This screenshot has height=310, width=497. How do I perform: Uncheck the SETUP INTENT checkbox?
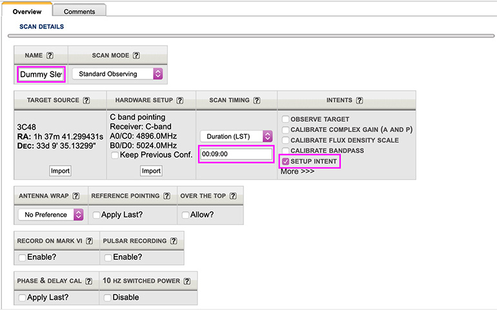click(285, 161)
